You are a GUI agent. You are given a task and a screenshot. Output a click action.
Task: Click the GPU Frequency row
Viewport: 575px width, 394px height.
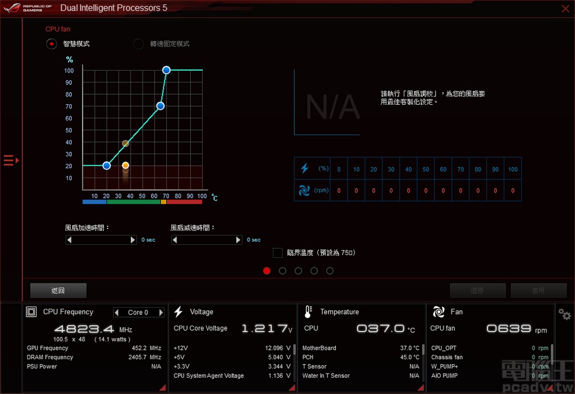94,348
